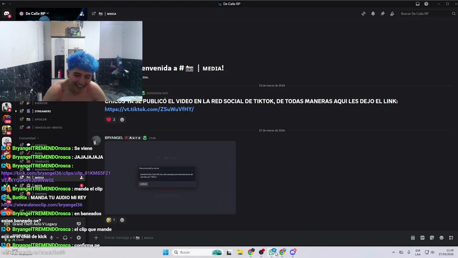458x258 pixels.
Task: Click search magnifier in Buscar De Calle RP
Action: click(x=454, y=14)
